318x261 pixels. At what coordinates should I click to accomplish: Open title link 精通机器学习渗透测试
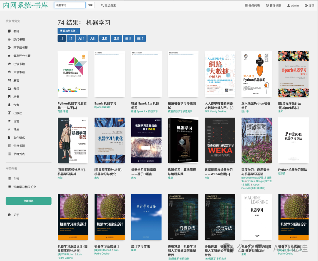coord(182,106)
